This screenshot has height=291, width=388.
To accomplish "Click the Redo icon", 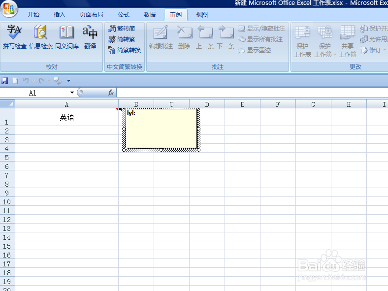I will (41, 81).
